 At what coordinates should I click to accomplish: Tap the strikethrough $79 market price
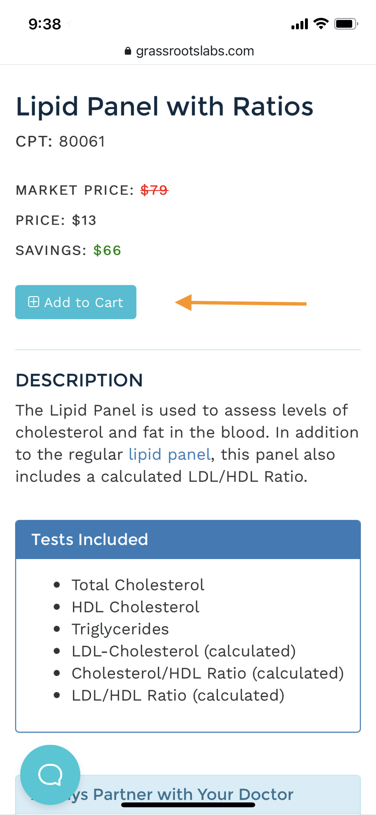(154, 190)
